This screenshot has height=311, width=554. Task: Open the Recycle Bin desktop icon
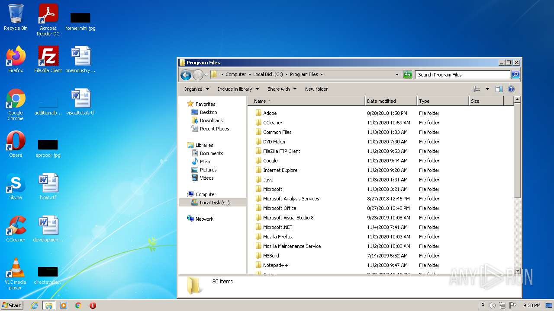[16, 17]
